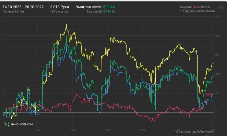Click the end point of the red line
The height and width of the screenshot is (136, 227).
(x=213, y=94)
